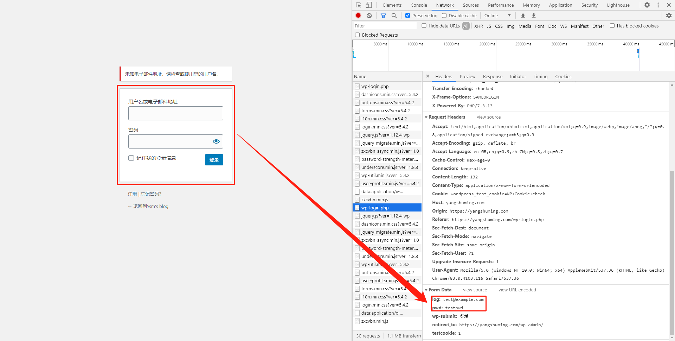The image size is (675, 341).
Task: Open network search magnifier
Action: [x=394, y=15]
